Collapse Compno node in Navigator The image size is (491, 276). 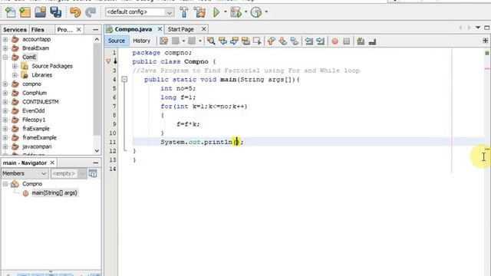pos(5,184)
